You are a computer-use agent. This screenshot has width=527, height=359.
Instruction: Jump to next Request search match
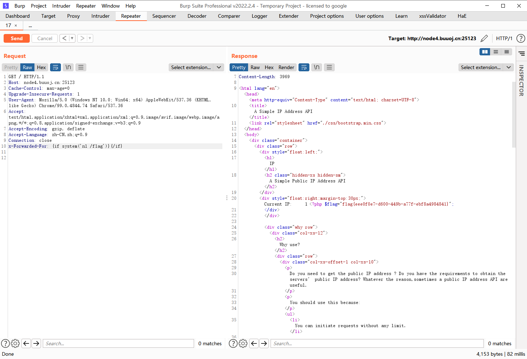(36, 343)
